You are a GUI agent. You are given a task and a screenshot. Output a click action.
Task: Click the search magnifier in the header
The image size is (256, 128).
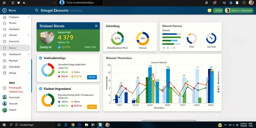[36, 10]
